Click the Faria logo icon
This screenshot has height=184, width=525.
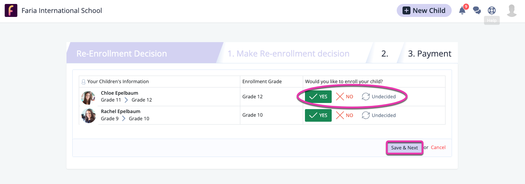click(x=11, y=10)
